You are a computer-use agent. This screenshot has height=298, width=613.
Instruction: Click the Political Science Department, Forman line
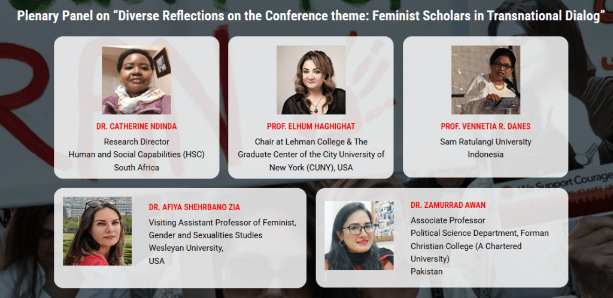click(x=480, y=233)
